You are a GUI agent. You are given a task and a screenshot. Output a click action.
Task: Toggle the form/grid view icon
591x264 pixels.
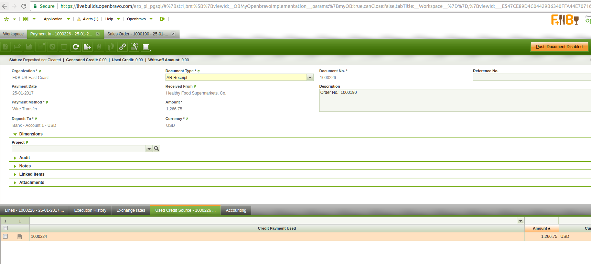[x=146, y=47]
